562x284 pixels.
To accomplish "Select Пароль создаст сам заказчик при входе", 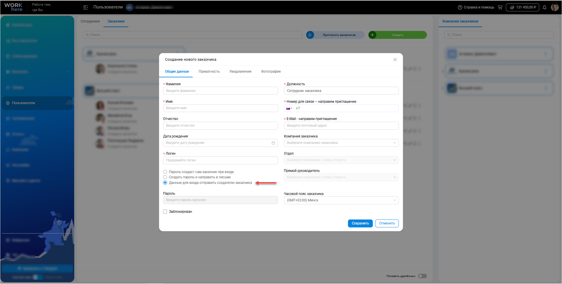I will click(x=165, y=172).
